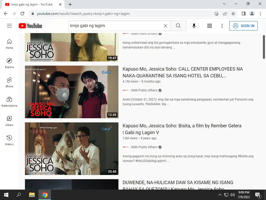Viewport: 266px width, 200px height.
Task: Click the address bar URL
Action: point(83,14)
